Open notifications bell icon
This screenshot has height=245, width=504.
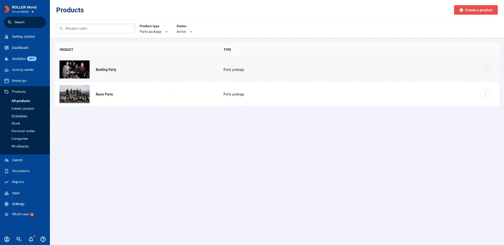pyautogui.click(x=31, y=239)
